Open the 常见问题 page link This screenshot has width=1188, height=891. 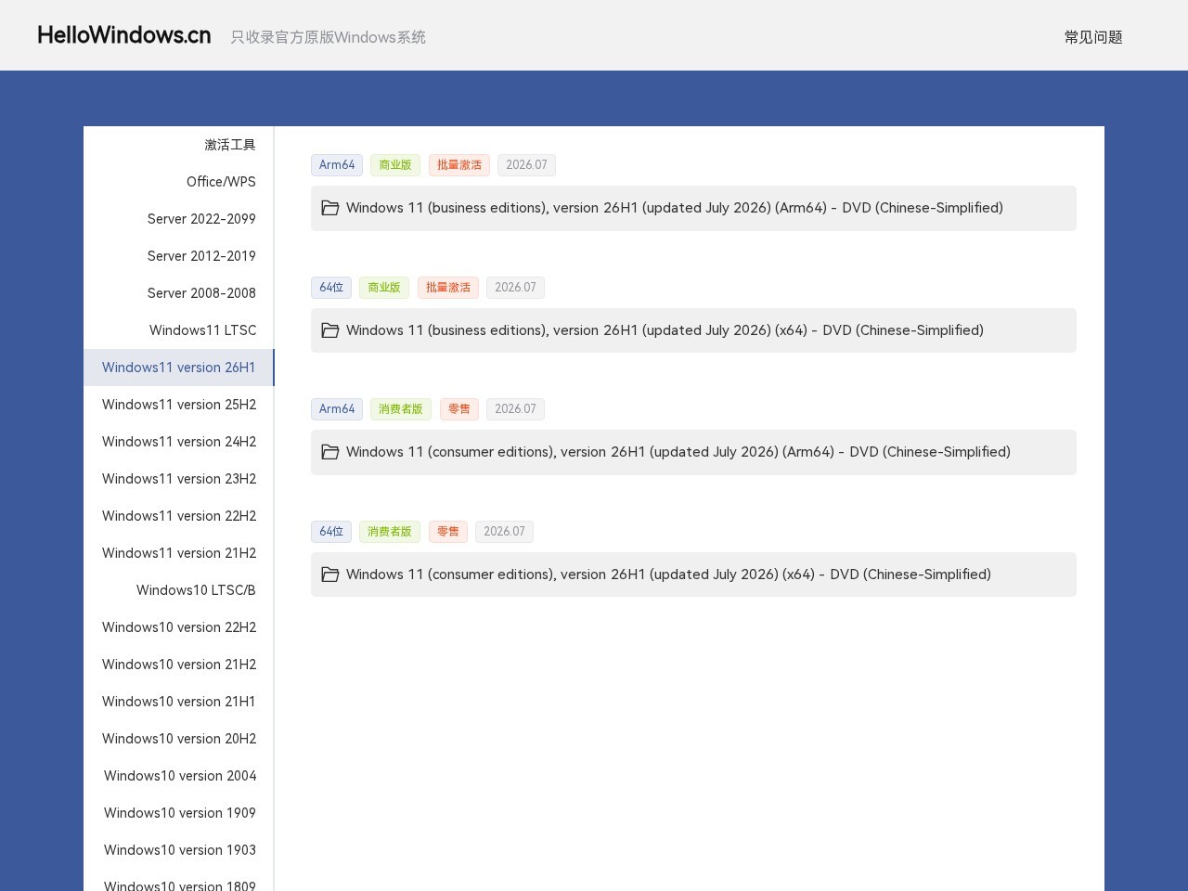point(1093,37)
